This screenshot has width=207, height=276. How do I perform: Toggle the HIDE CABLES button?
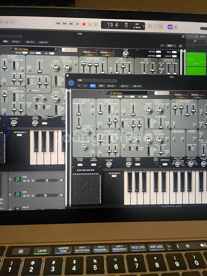(x=94, y=165)
